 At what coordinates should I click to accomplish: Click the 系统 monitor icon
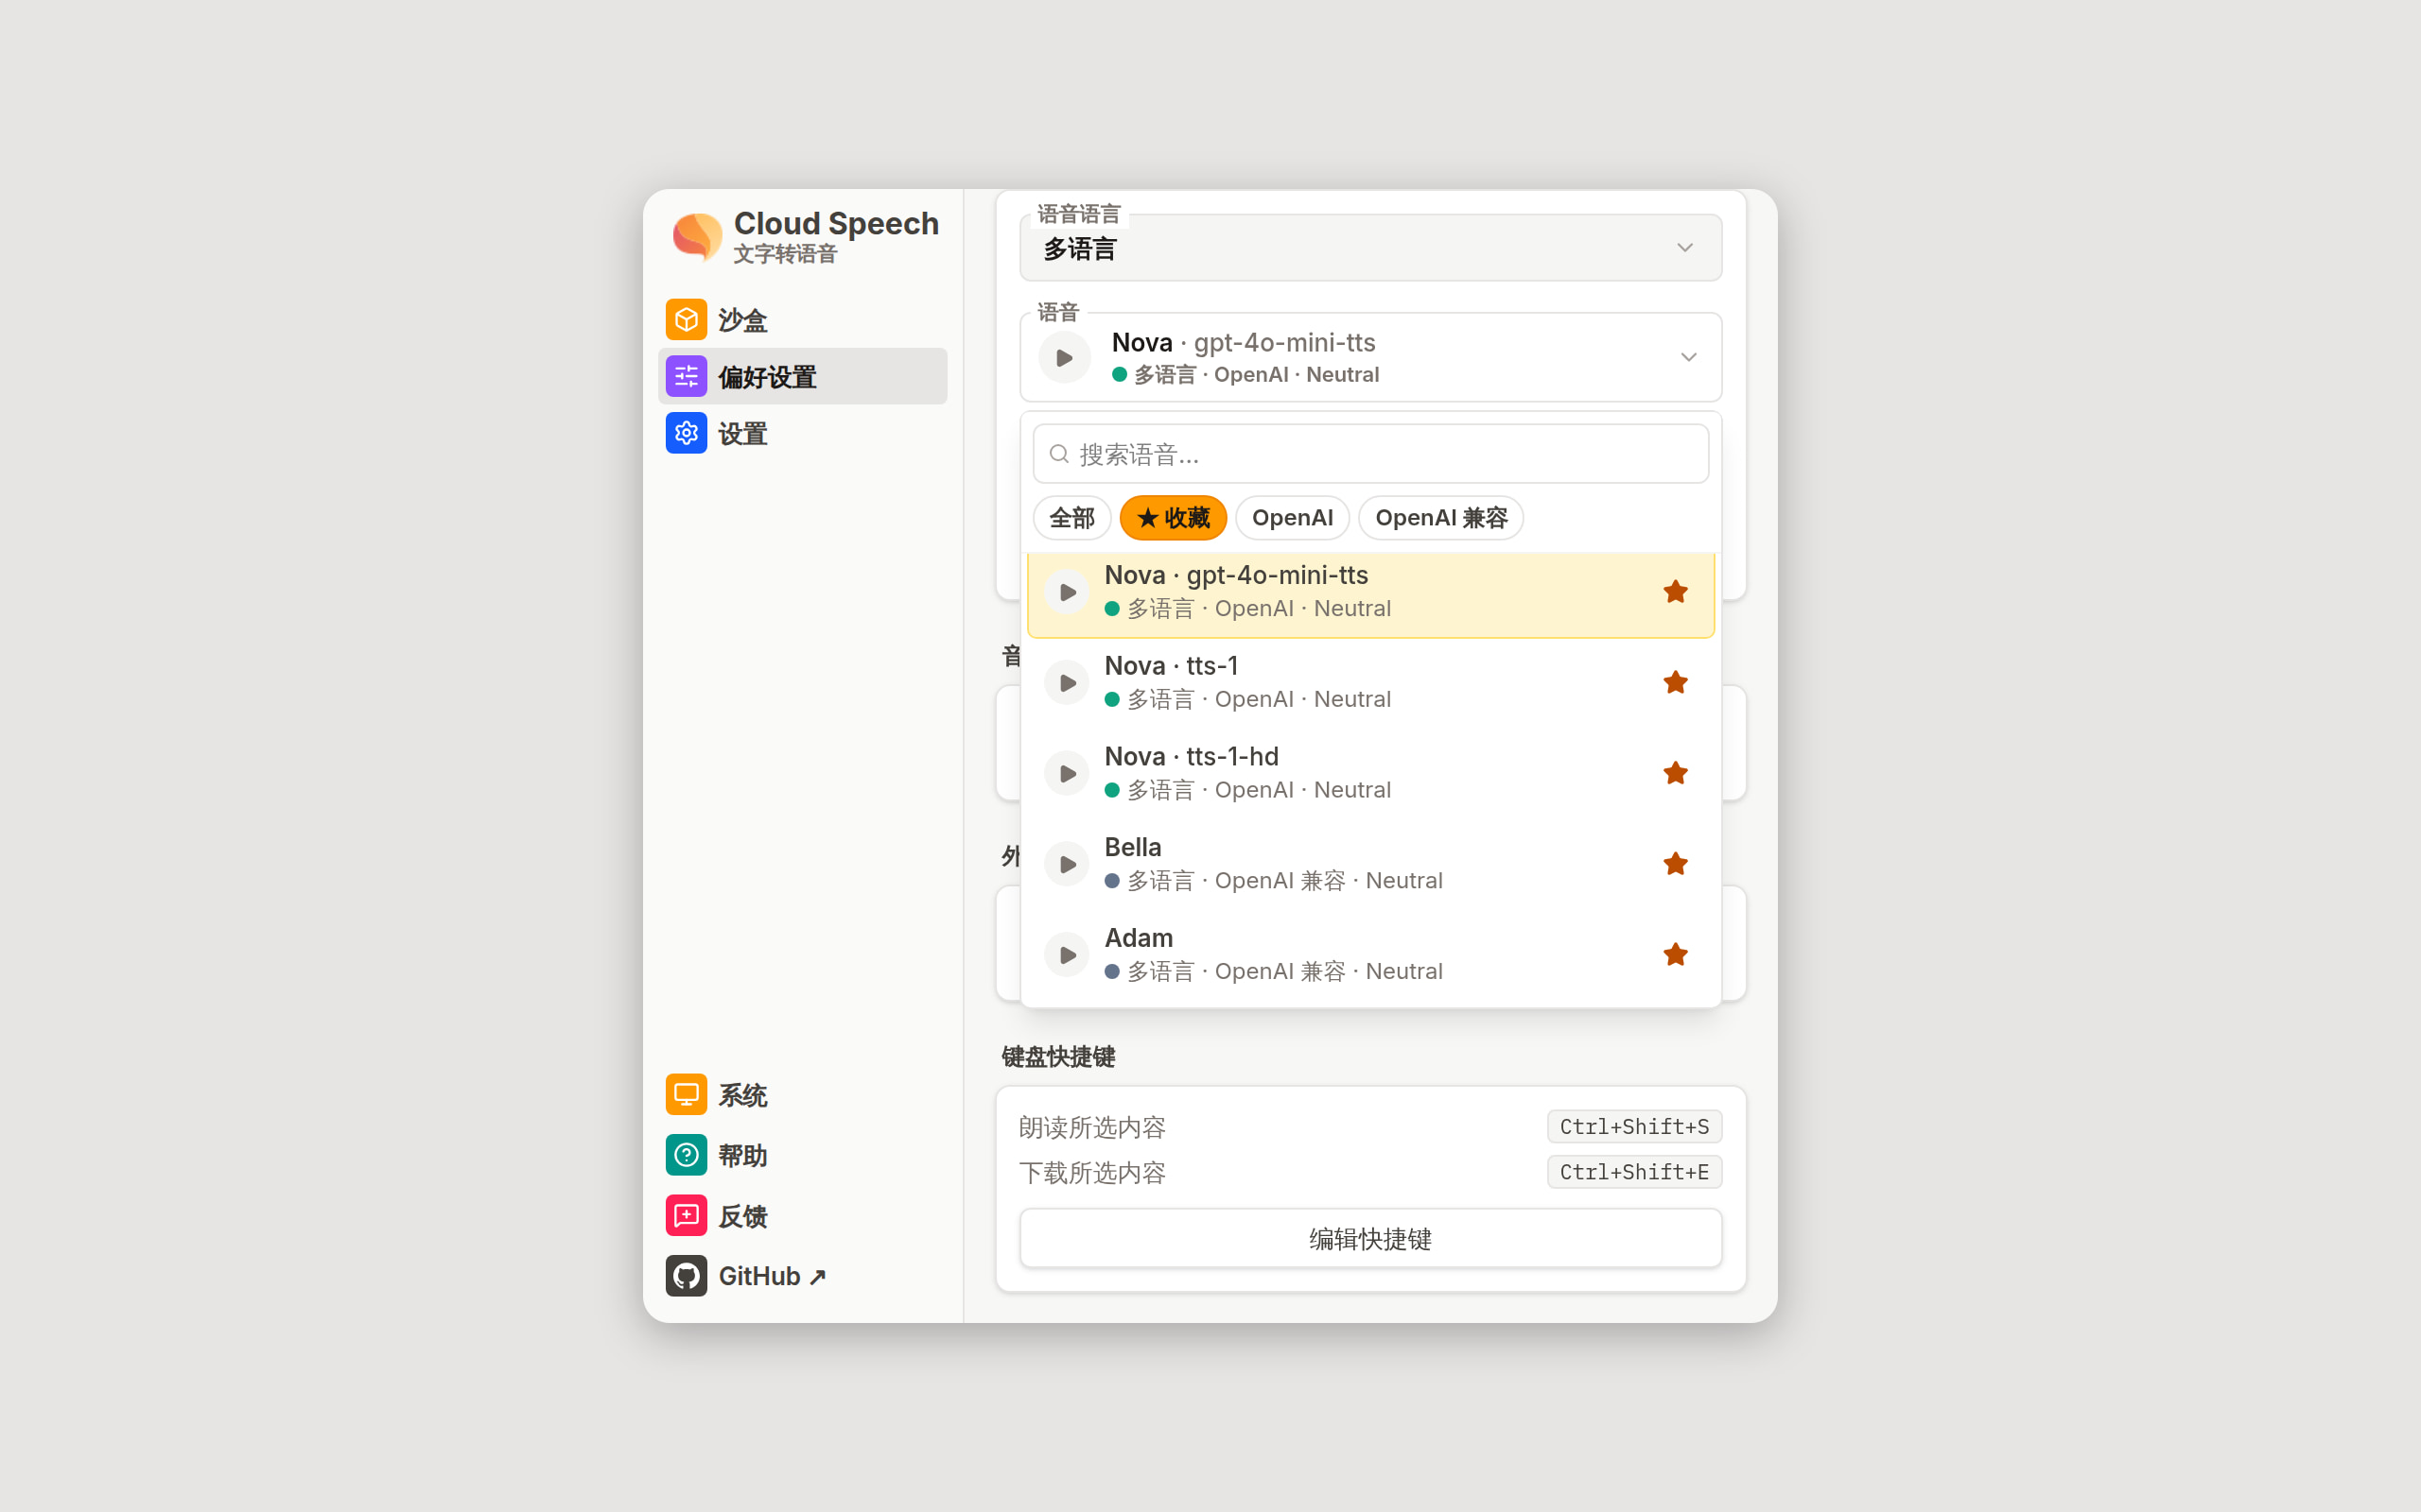(687, 1095)
